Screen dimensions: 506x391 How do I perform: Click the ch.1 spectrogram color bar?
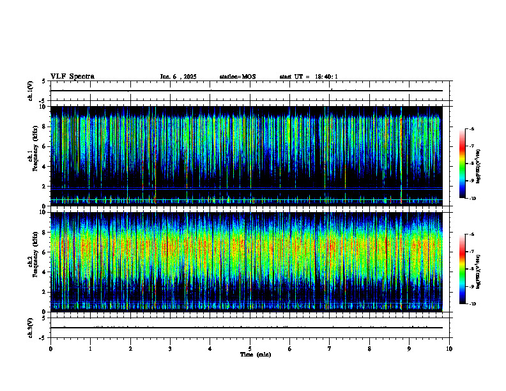pyautogui.click(x=463, y=164)
